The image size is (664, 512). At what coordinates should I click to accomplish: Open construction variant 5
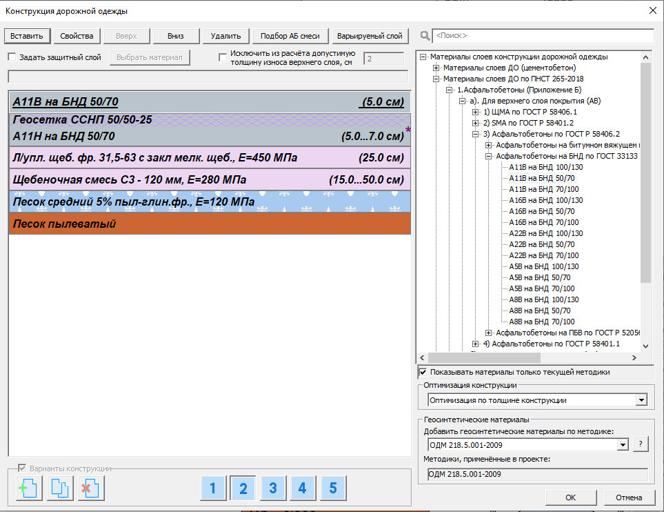[x=333, y=489]
